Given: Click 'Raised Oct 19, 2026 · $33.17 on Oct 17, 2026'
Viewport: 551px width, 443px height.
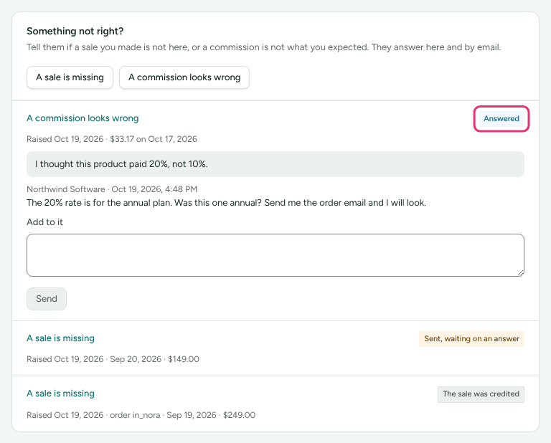Looking at the screenshot, I should (112, 139).
